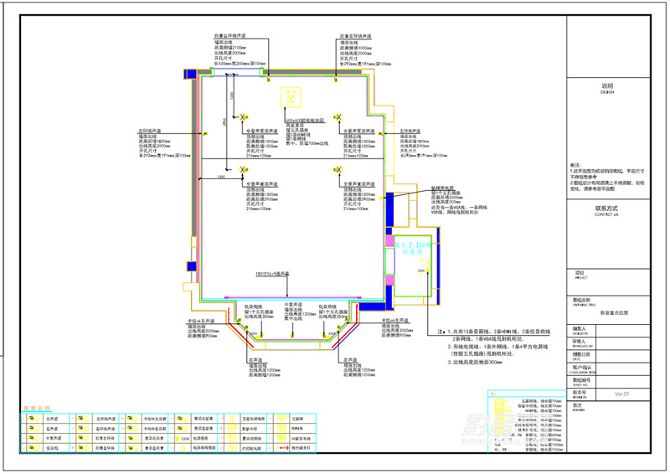The height and width of the screenshot is (474, 670).
Task: Select the 说明 DESIGN heading
Action: click(x=607, y=89)
